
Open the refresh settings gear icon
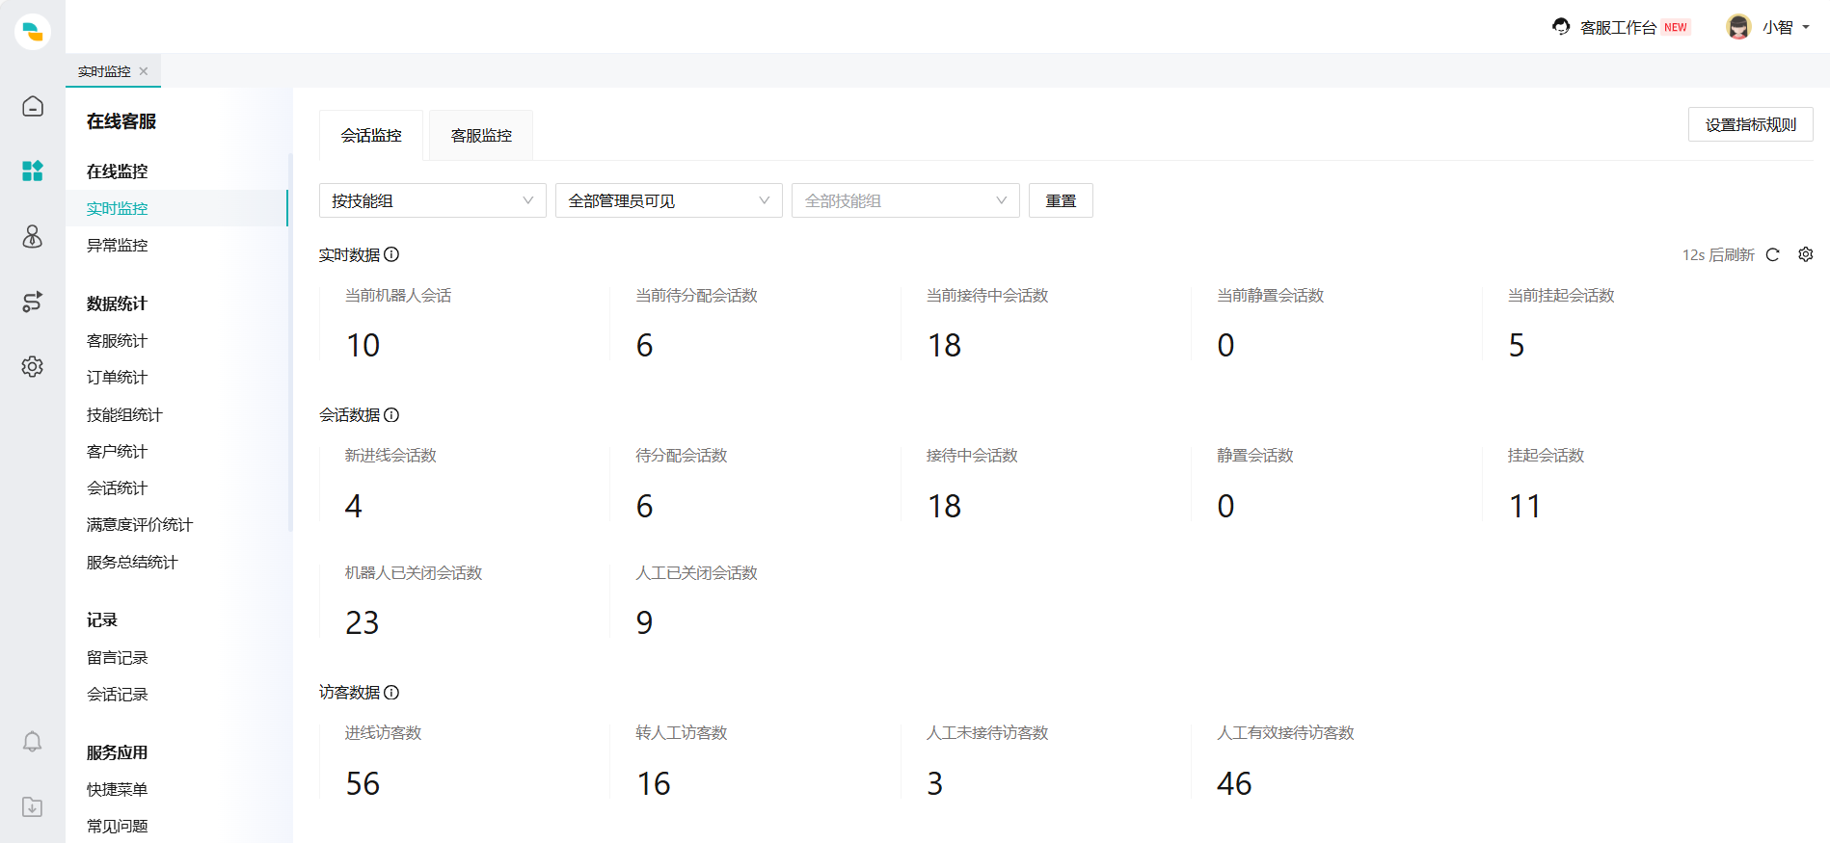pos(1806,254)
